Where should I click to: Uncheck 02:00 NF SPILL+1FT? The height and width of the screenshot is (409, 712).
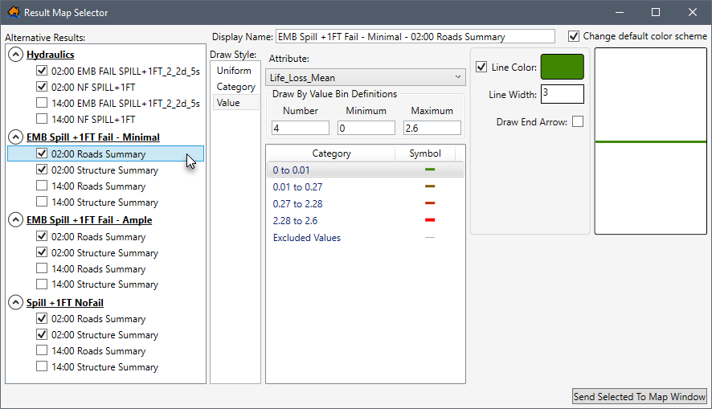(41, 86)
